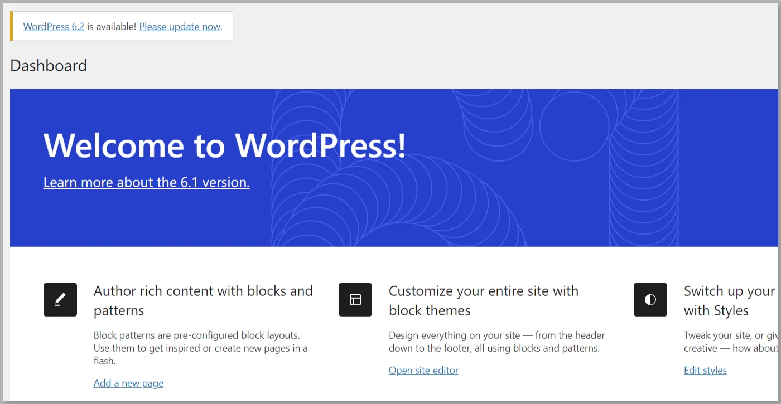Click Author rich content with blocks heading
Screen dimensions: 781x404
tap(203, 300)
